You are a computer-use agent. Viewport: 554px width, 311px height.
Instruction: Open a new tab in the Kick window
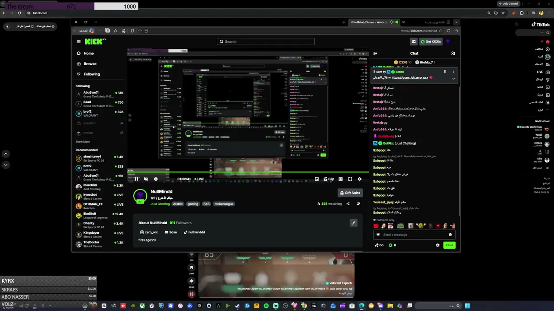point(344,22)
